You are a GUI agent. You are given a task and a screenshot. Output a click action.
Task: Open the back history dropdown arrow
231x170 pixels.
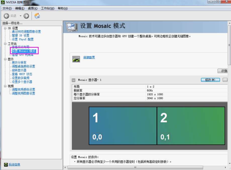click(x=21, y=16)
